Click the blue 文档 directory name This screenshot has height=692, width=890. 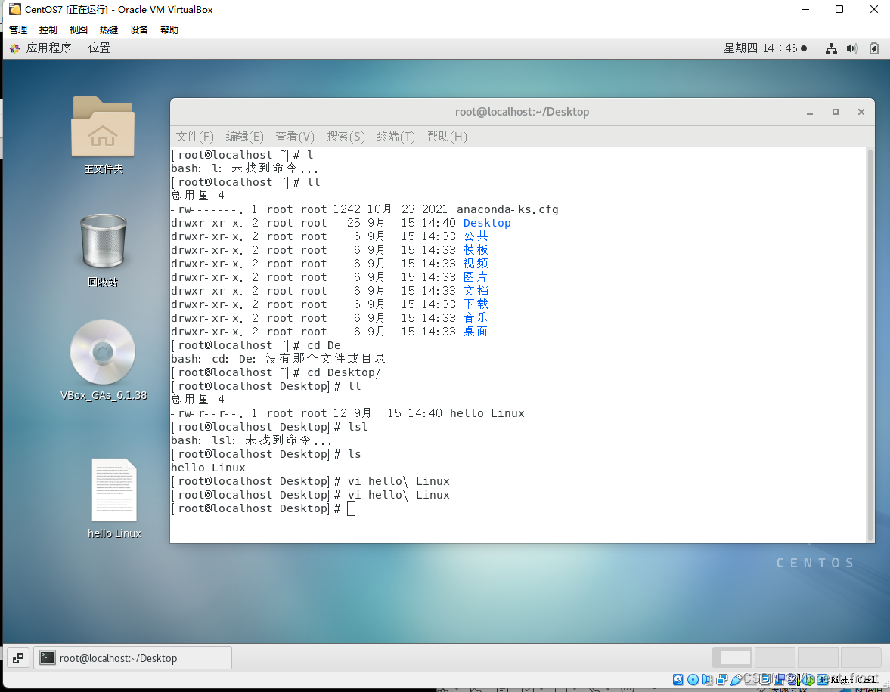coord(476,290)
